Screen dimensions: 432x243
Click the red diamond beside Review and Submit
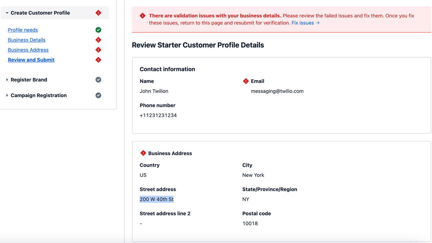click(98, 60)
